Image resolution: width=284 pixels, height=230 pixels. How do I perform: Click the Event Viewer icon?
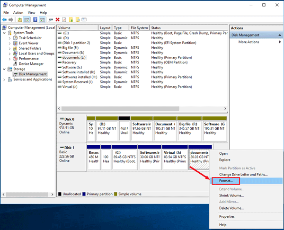point(15,43)
